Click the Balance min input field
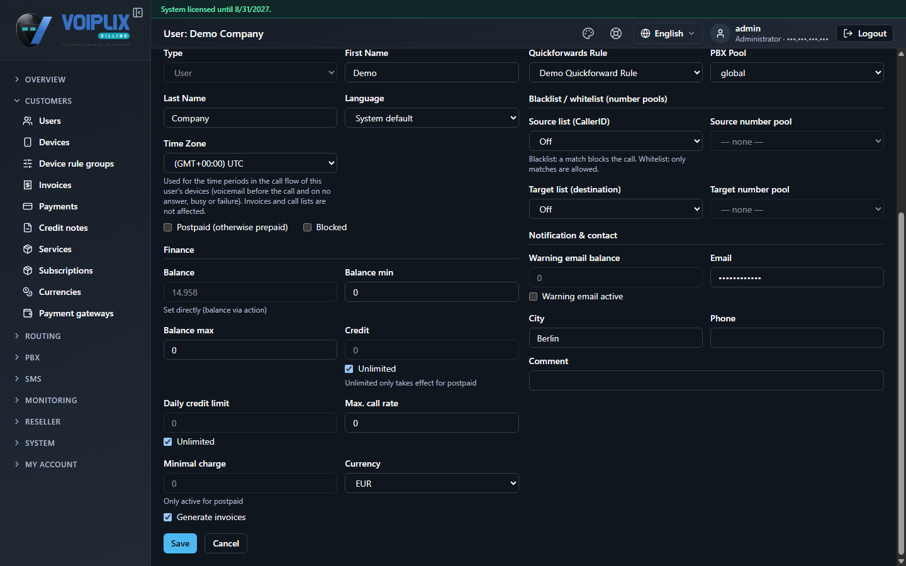The height and width of the screenshot is (566, 906). [432, 292]
